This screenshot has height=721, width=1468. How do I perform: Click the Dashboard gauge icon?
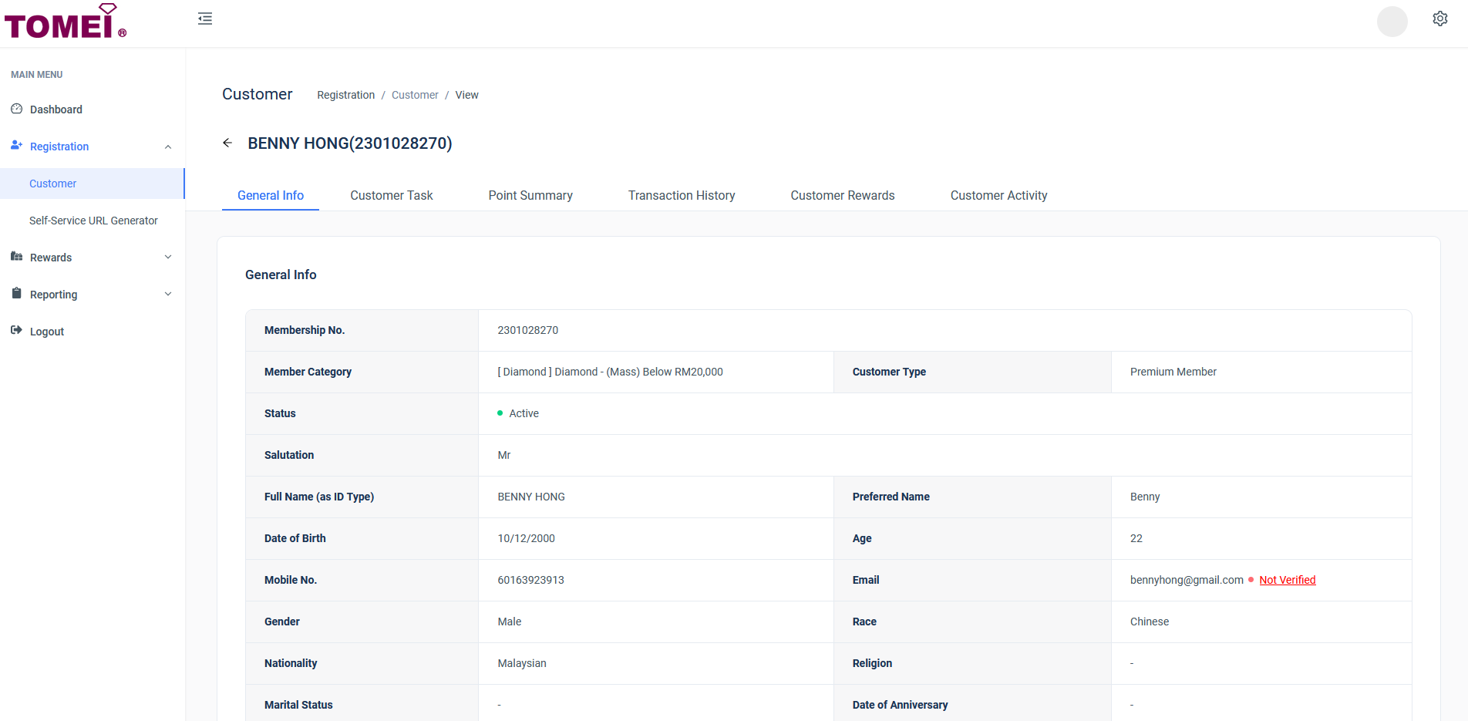tap(16, 109)
